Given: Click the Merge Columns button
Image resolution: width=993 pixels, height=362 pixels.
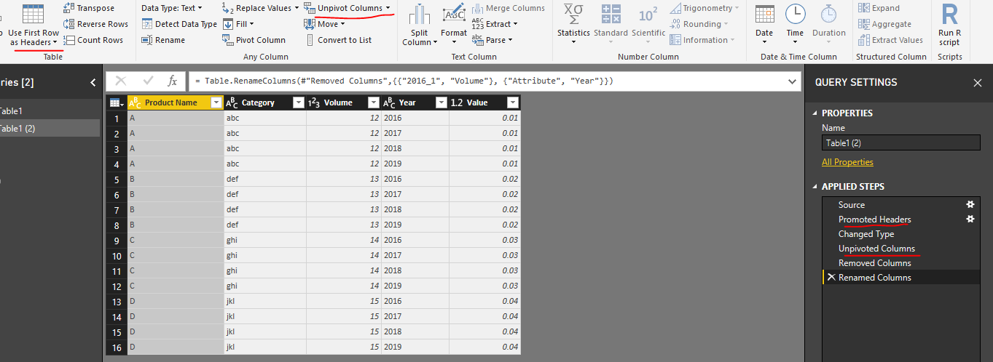Looking at the screenshot, I should point(508,8).
